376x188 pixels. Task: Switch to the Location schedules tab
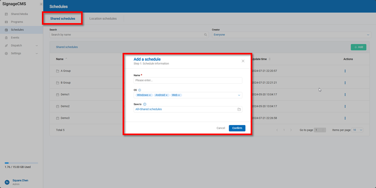click(x=103, y=18)
